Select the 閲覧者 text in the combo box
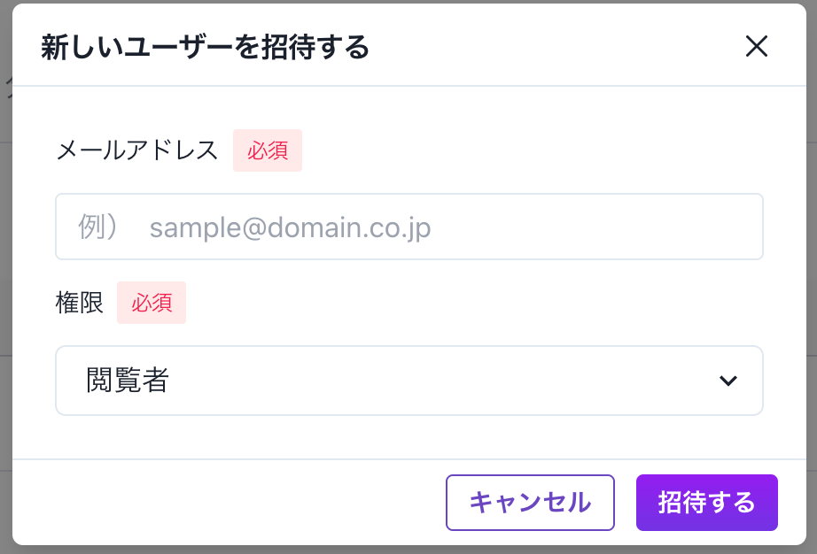The width and height of the screenshot is (817, 554). coord(128,381)
